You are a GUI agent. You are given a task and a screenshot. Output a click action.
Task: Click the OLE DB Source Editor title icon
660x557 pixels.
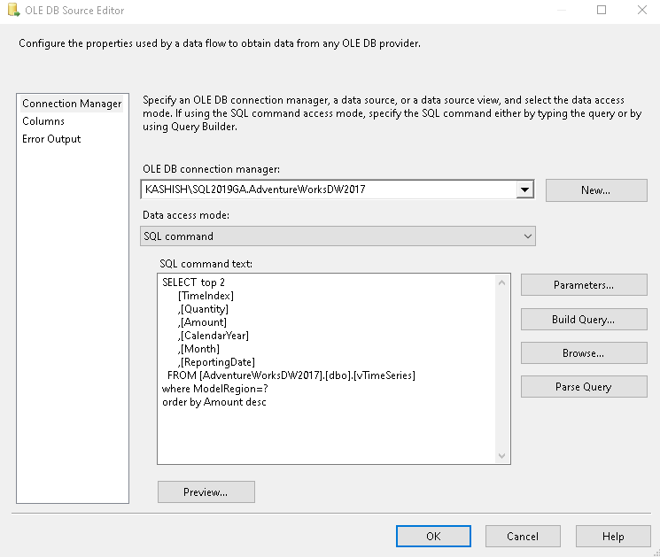[13, 10]
